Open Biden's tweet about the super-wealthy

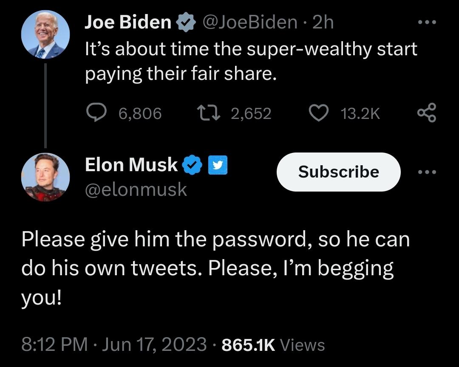click(x=251, y=62)
